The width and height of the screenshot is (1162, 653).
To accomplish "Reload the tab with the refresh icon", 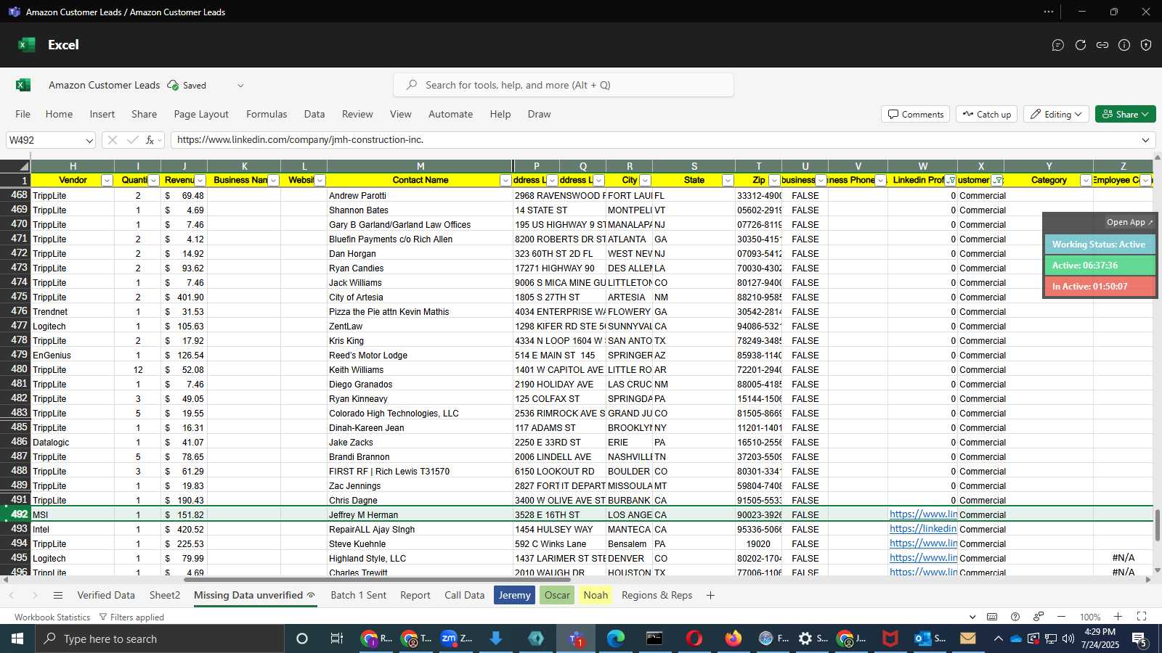I will pos(1081,45).
